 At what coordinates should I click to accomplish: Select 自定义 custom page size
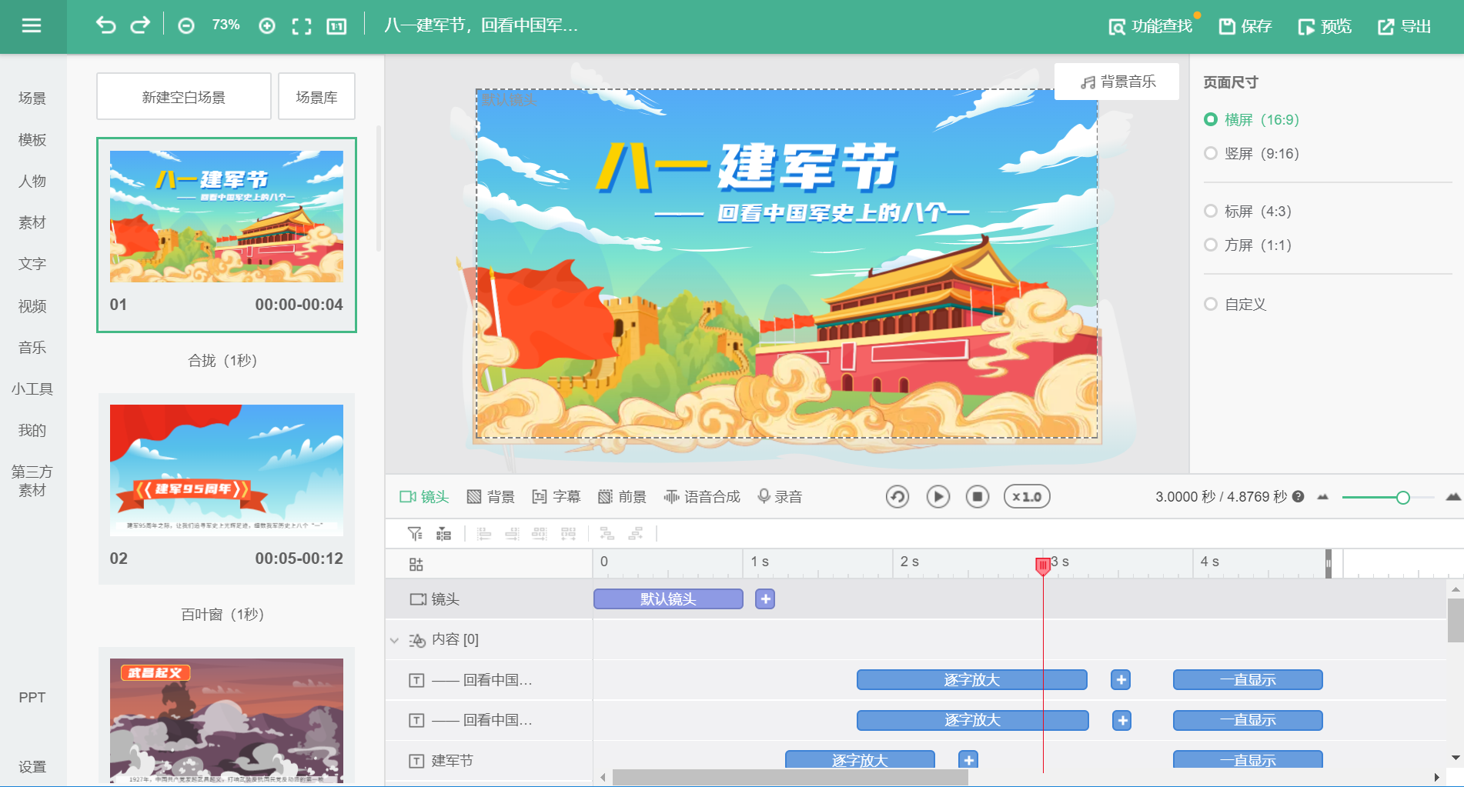(x=1235, y=304)
